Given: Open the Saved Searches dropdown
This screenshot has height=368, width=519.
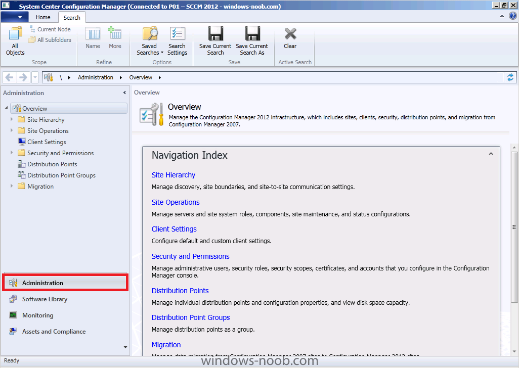Looking at the screenshot, I should [150, 40].
